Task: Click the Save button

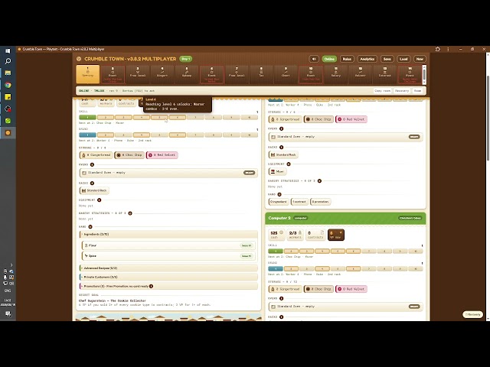Action: coord(387,59)
